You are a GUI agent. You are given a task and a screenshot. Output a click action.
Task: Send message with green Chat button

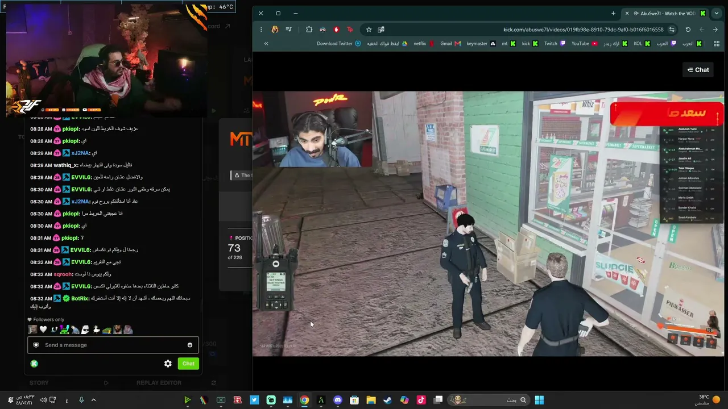click(188, 364)
